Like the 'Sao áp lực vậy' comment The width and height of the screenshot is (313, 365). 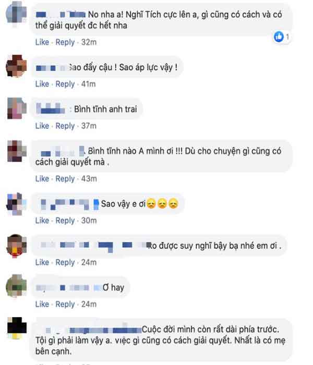42,84
